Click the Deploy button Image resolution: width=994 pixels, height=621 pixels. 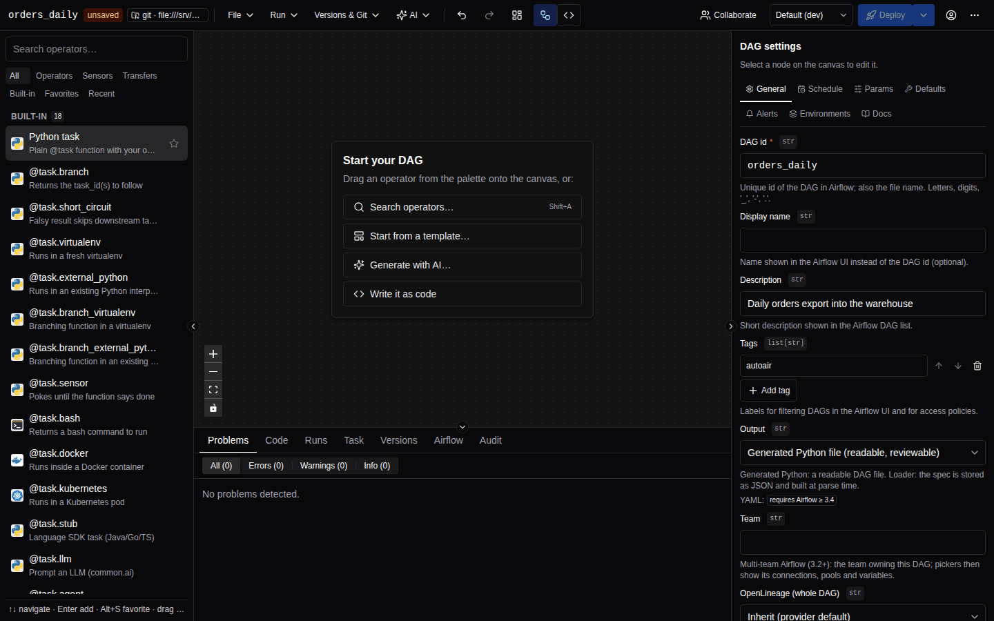point(886,15)
